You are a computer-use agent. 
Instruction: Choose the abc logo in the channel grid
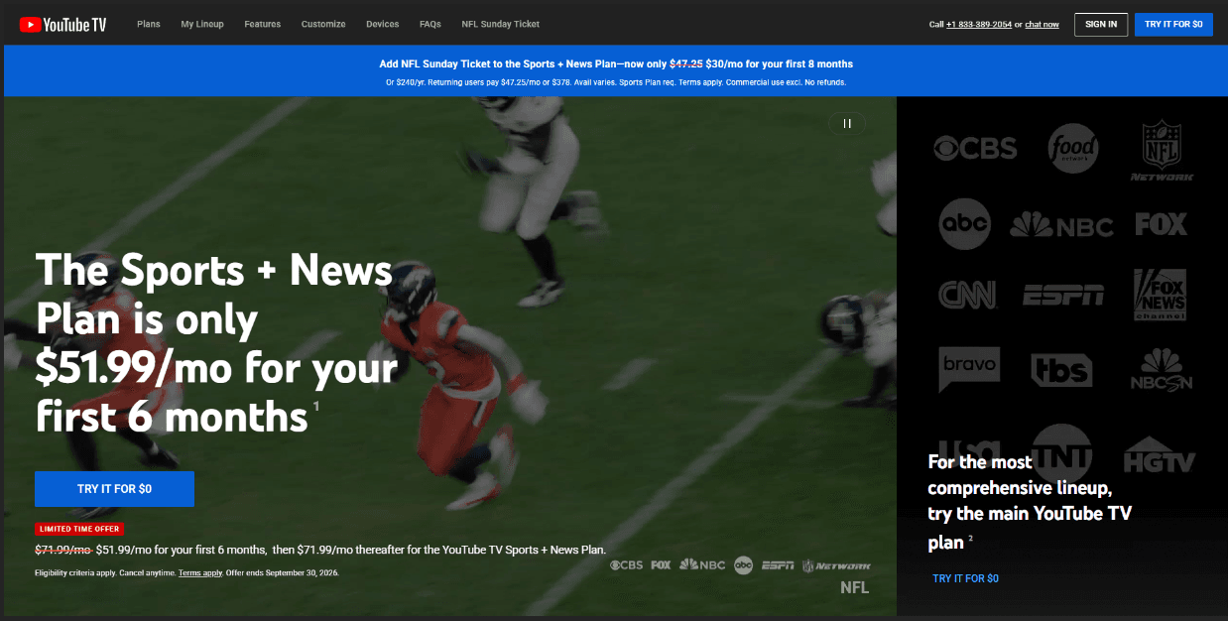[964, 223]
